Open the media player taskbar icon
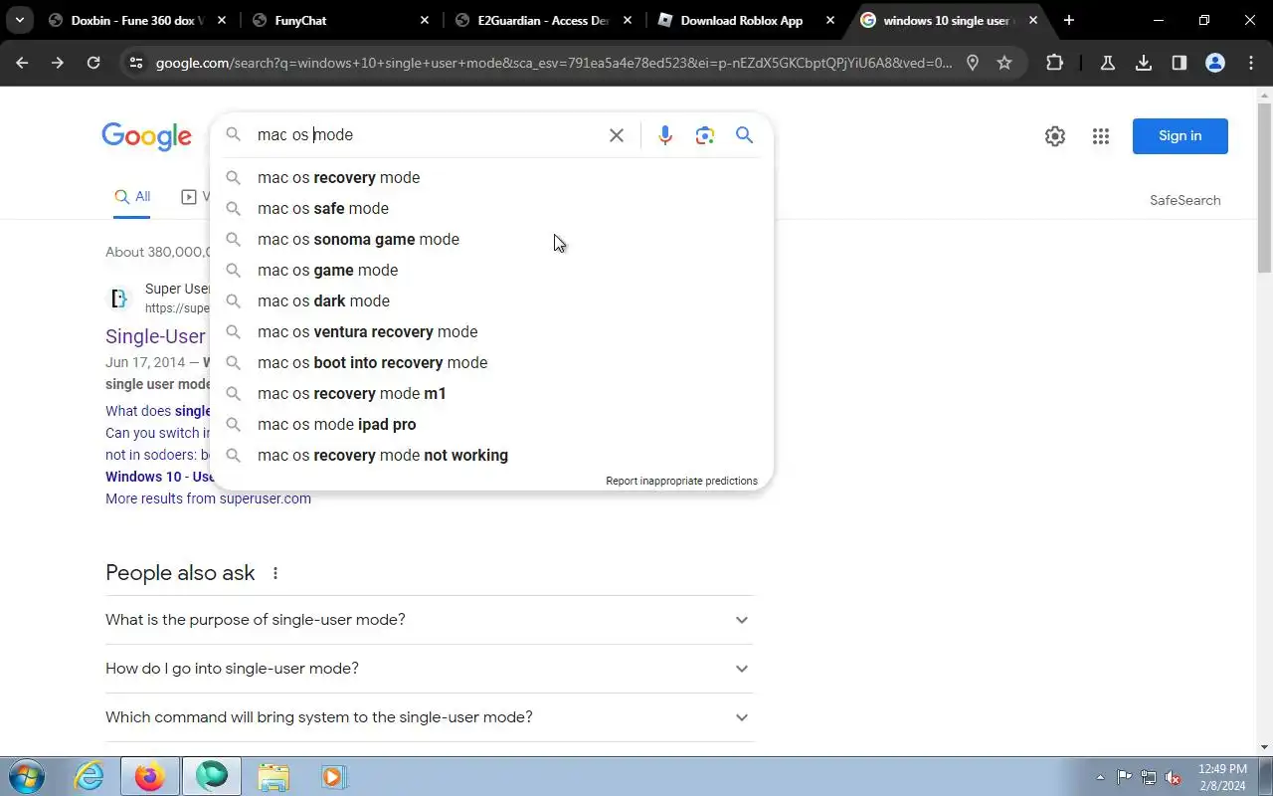Viewport: 1273px width, 796px height. pyautogui.click(x=333, y=776)
